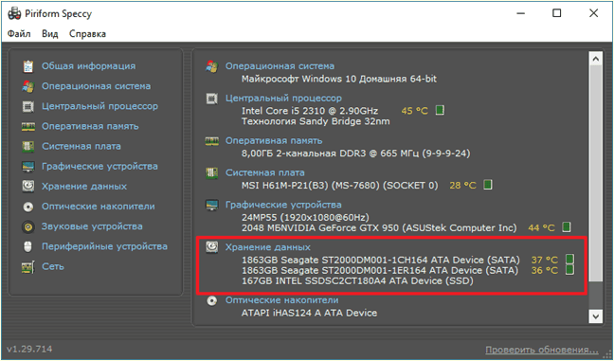Open the Вид menu
Viewport: 614px width, 361px height.
[50, 34]
